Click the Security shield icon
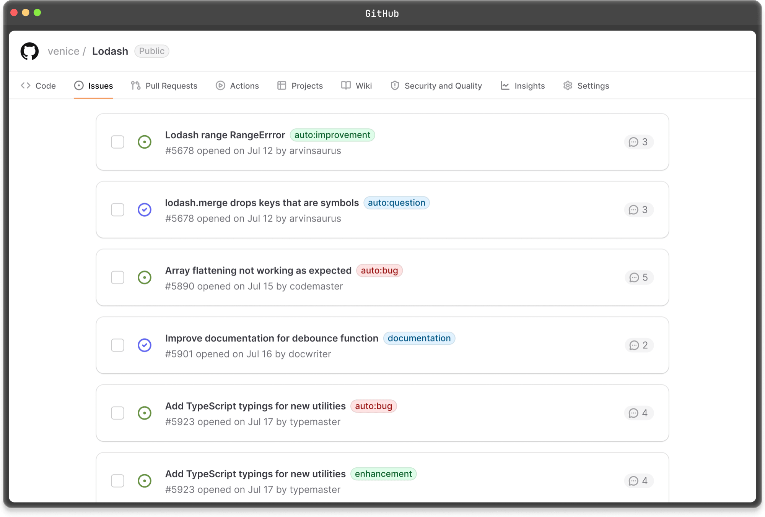Viewport: 765px width, 517px height. (395, 86)
